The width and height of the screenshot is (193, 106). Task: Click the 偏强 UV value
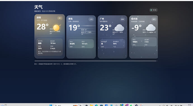(x=40, y=43)
